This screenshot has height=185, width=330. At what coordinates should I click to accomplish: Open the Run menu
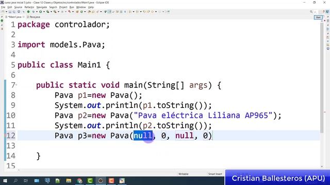pos(72,7)
